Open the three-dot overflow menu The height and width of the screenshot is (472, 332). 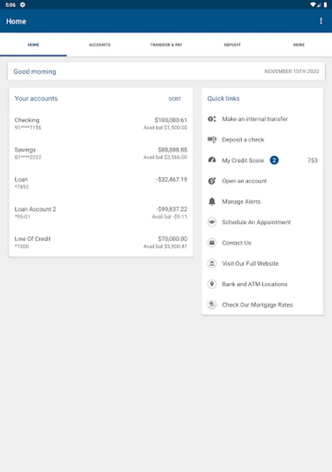coord(321,22)
